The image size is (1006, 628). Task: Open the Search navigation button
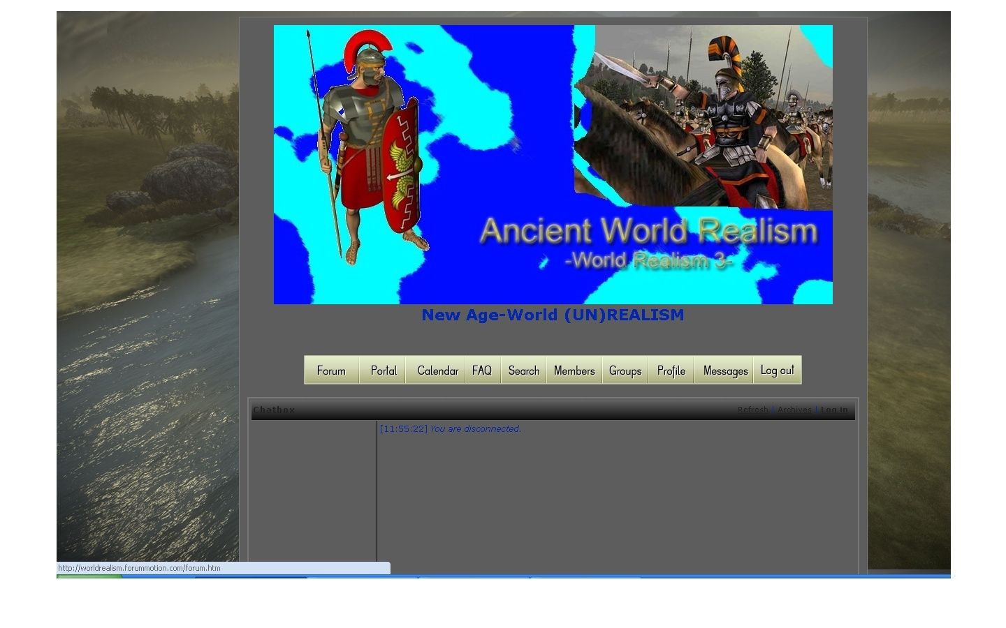coord(523,371)
